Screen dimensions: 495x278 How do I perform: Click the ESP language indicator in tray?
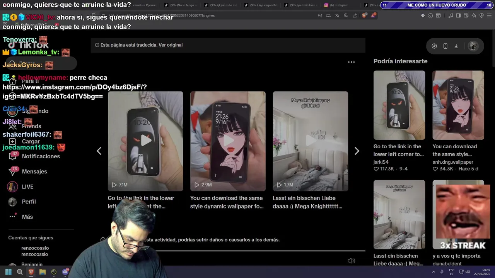click(452, 272)
